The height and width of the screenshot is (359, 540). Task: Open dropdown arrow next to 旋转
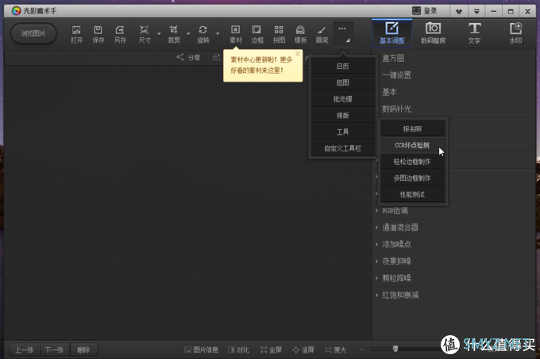(x=218, y=33)
